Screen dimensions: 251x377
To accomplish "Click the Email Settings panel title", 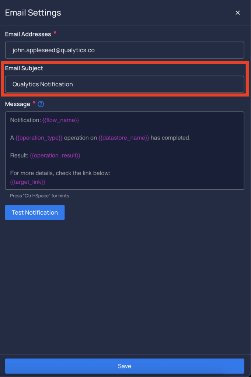I will pyautogui.click(x=33, y=13).
